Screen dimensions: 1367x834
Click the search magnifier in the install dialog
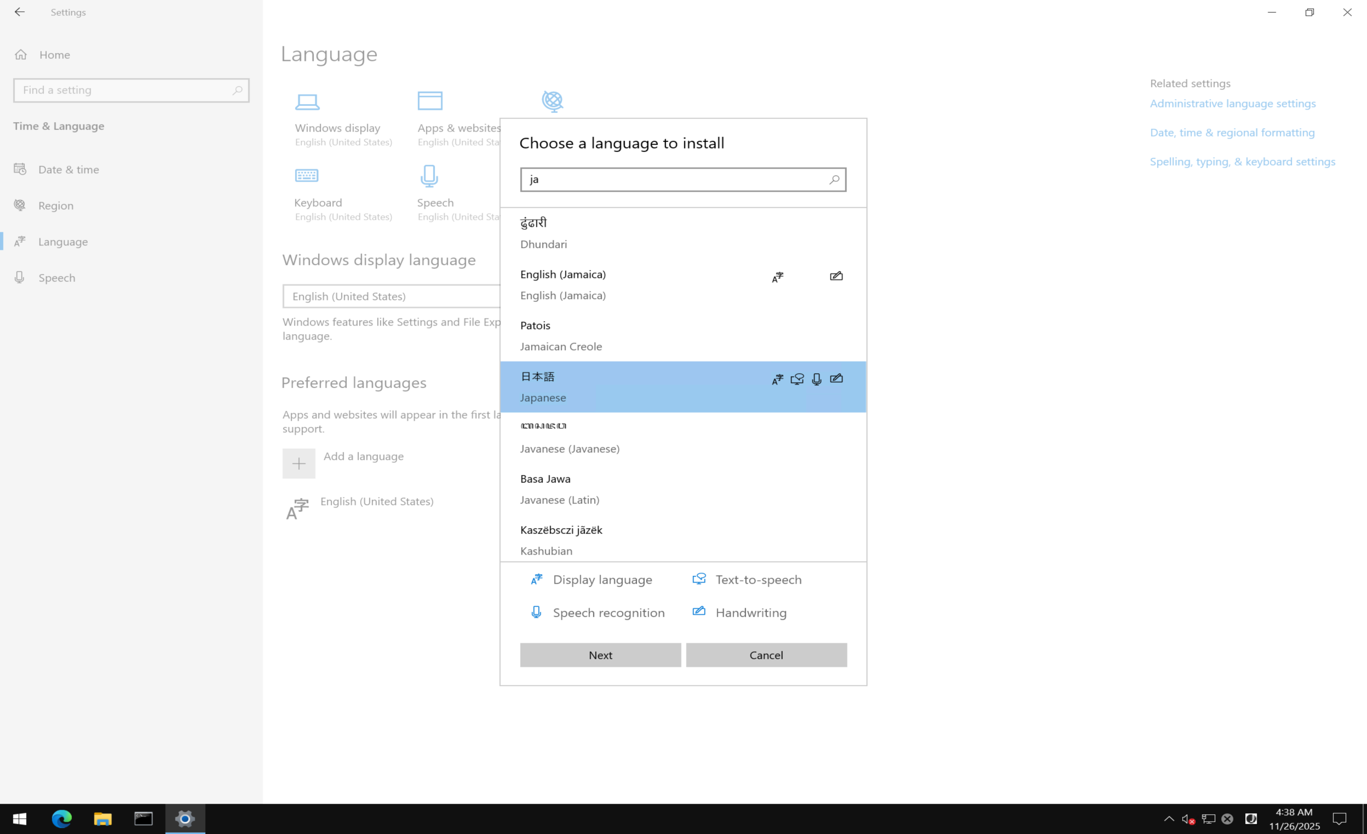point(834,179)
